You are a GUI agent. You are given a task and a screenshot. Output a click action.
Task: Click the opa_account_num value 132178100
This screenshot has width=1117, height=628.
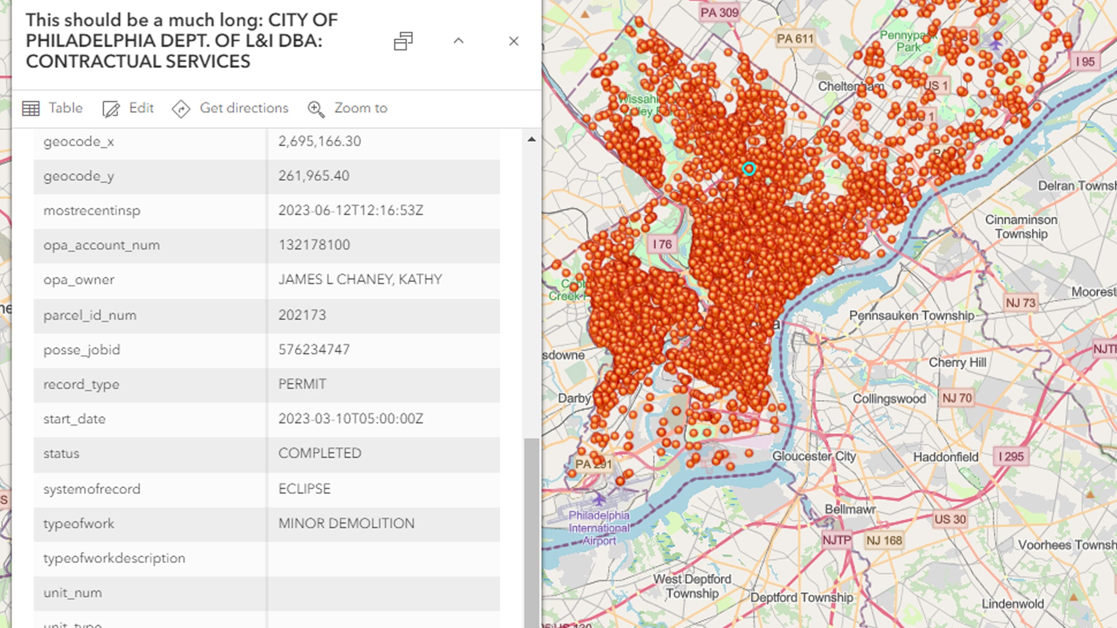click(x=314, y=245)
